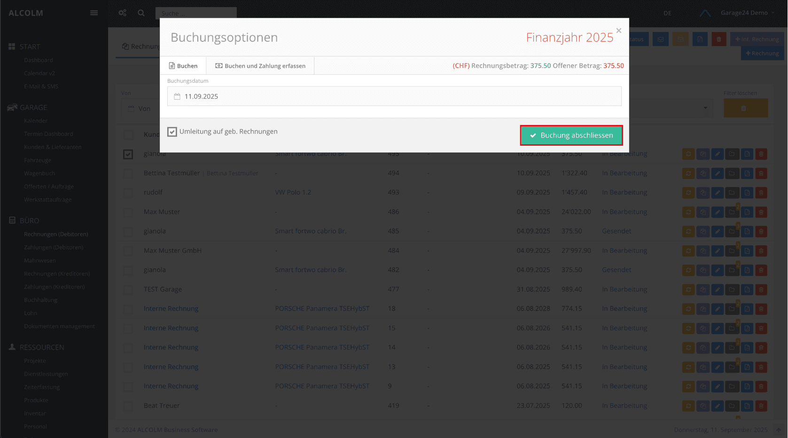Viewport: 788px width, 438px height.
Task: Expand the Garage24 Demo user dropdown
Action: click(x=748, y=13)
